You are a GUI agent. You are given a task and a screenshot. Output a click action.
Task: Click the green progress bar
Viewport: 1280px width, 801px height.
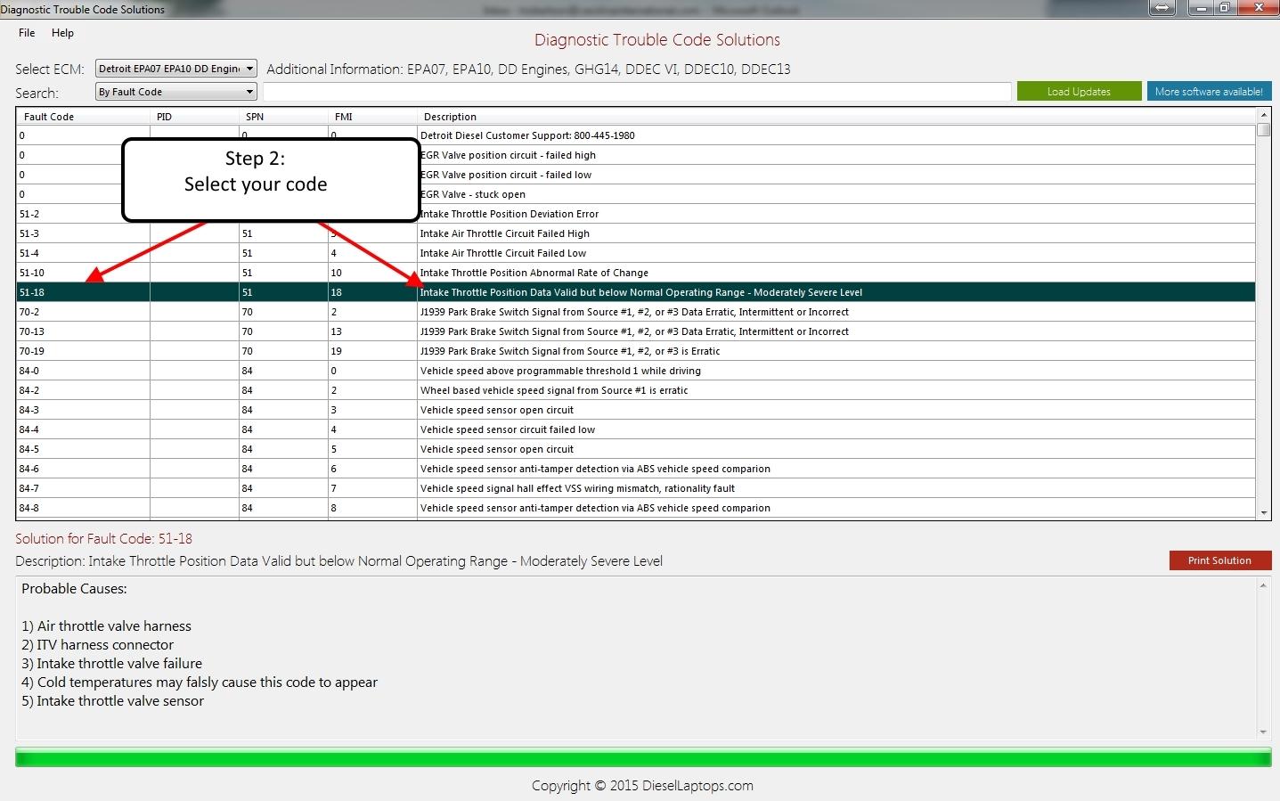643,758
